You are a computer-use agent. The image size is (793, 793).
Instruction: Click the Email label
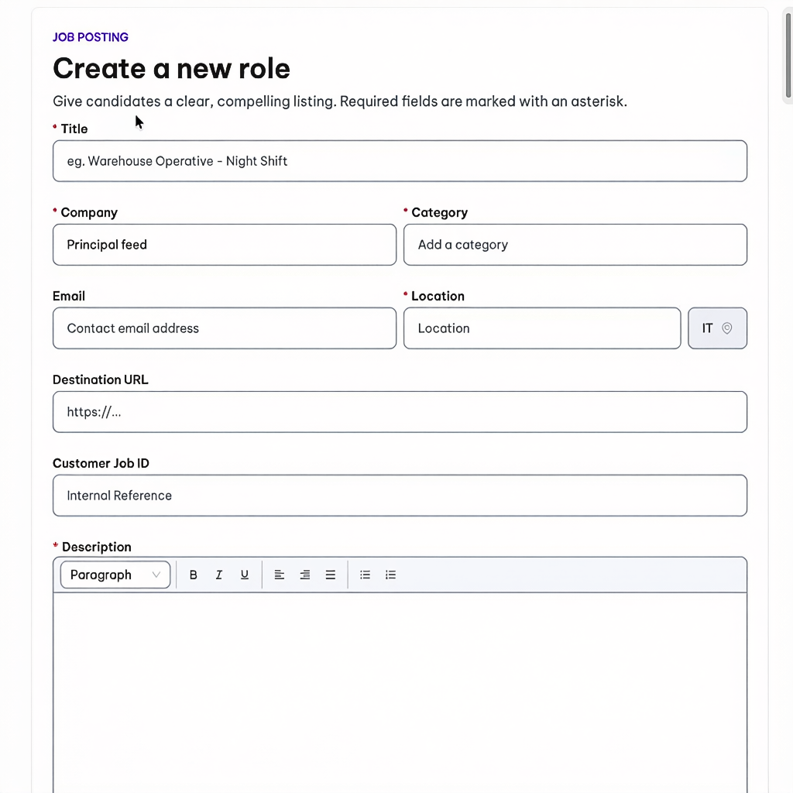(69, 297)
